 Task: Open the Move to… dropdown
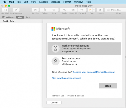(x=115, y=10)
